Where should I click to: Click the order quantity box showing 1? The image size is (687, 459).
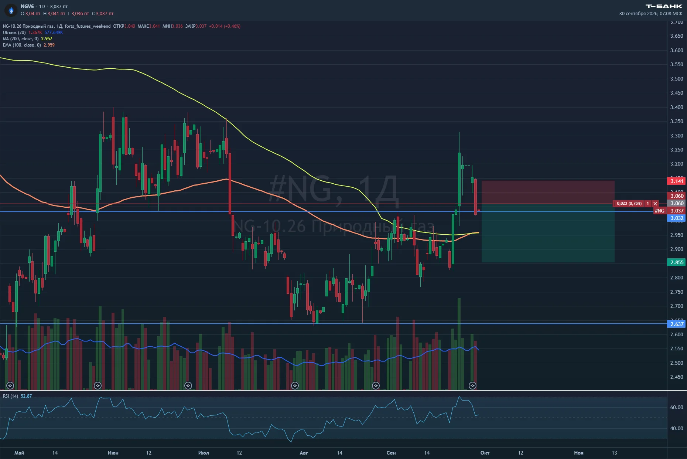pyautogui.click(x=647, y=204)
